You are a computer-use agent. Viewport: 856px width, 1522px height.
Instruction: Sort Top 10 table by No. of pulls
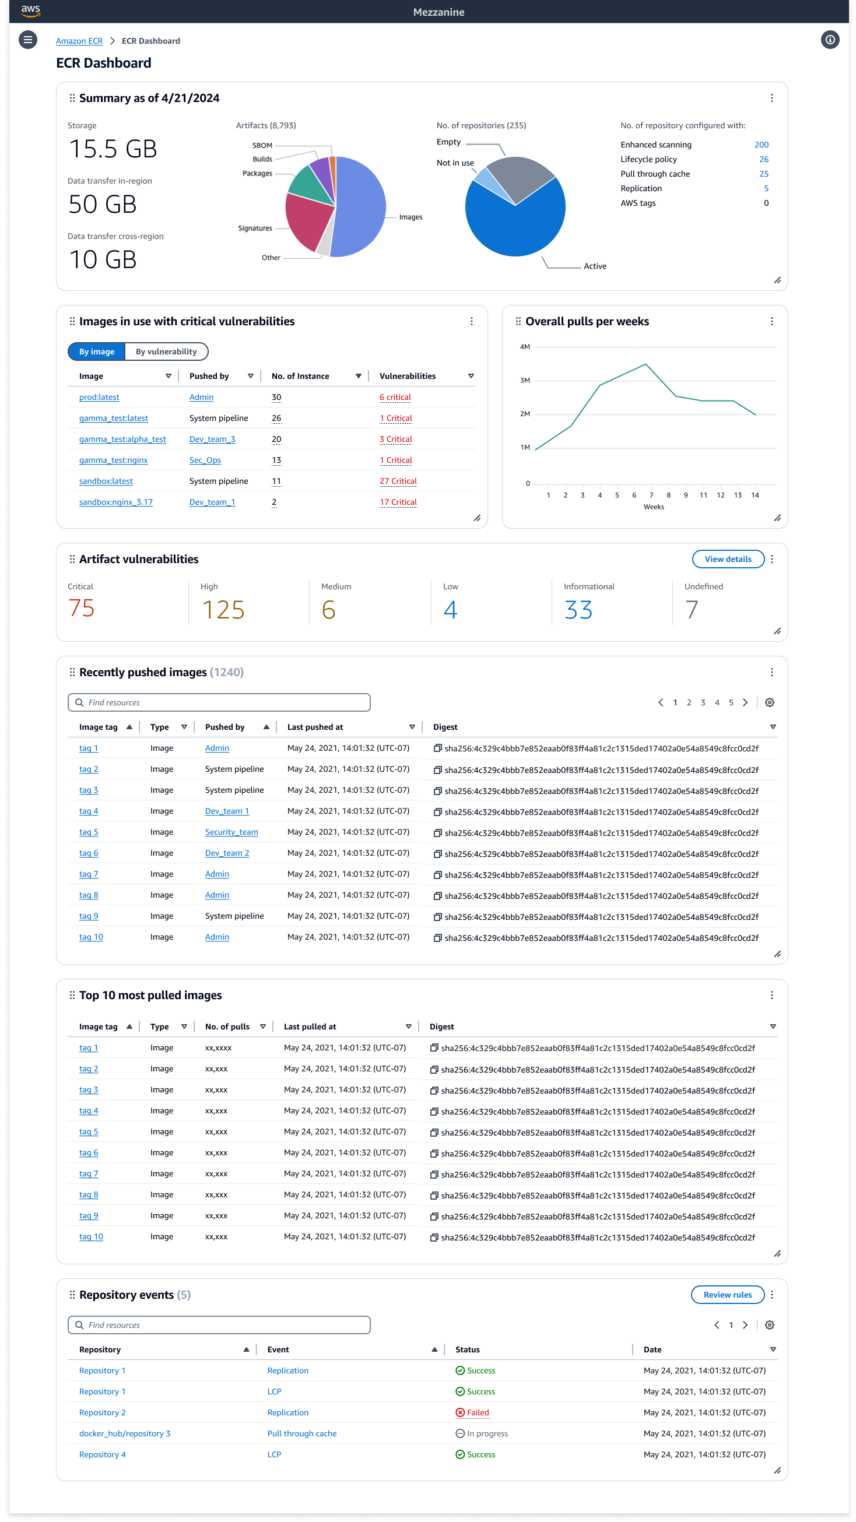pyautogui.click(x=262, y=1026)
